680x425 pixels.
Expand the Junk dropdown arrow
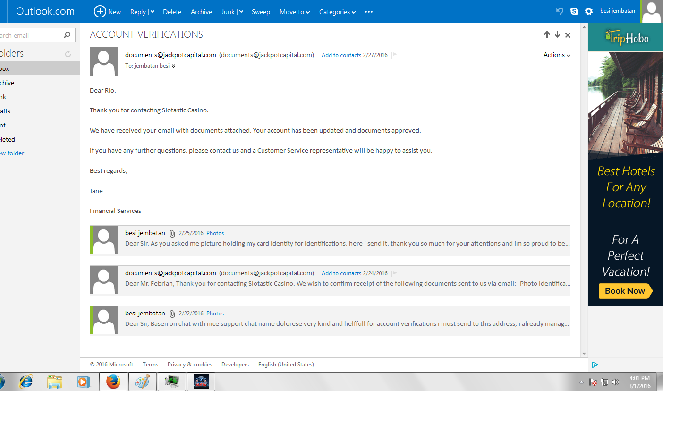[x=241, y=12]
